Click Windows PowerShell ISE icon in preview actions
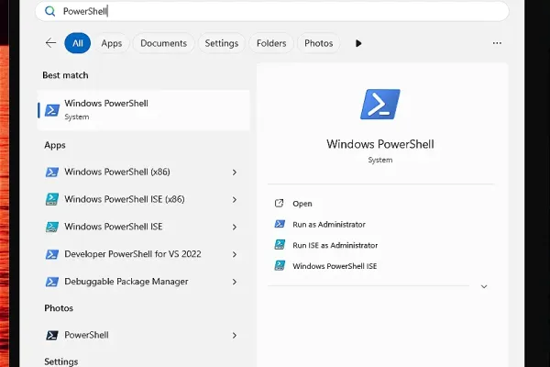This screenshot has width=550, height=367. click(280, 265)
